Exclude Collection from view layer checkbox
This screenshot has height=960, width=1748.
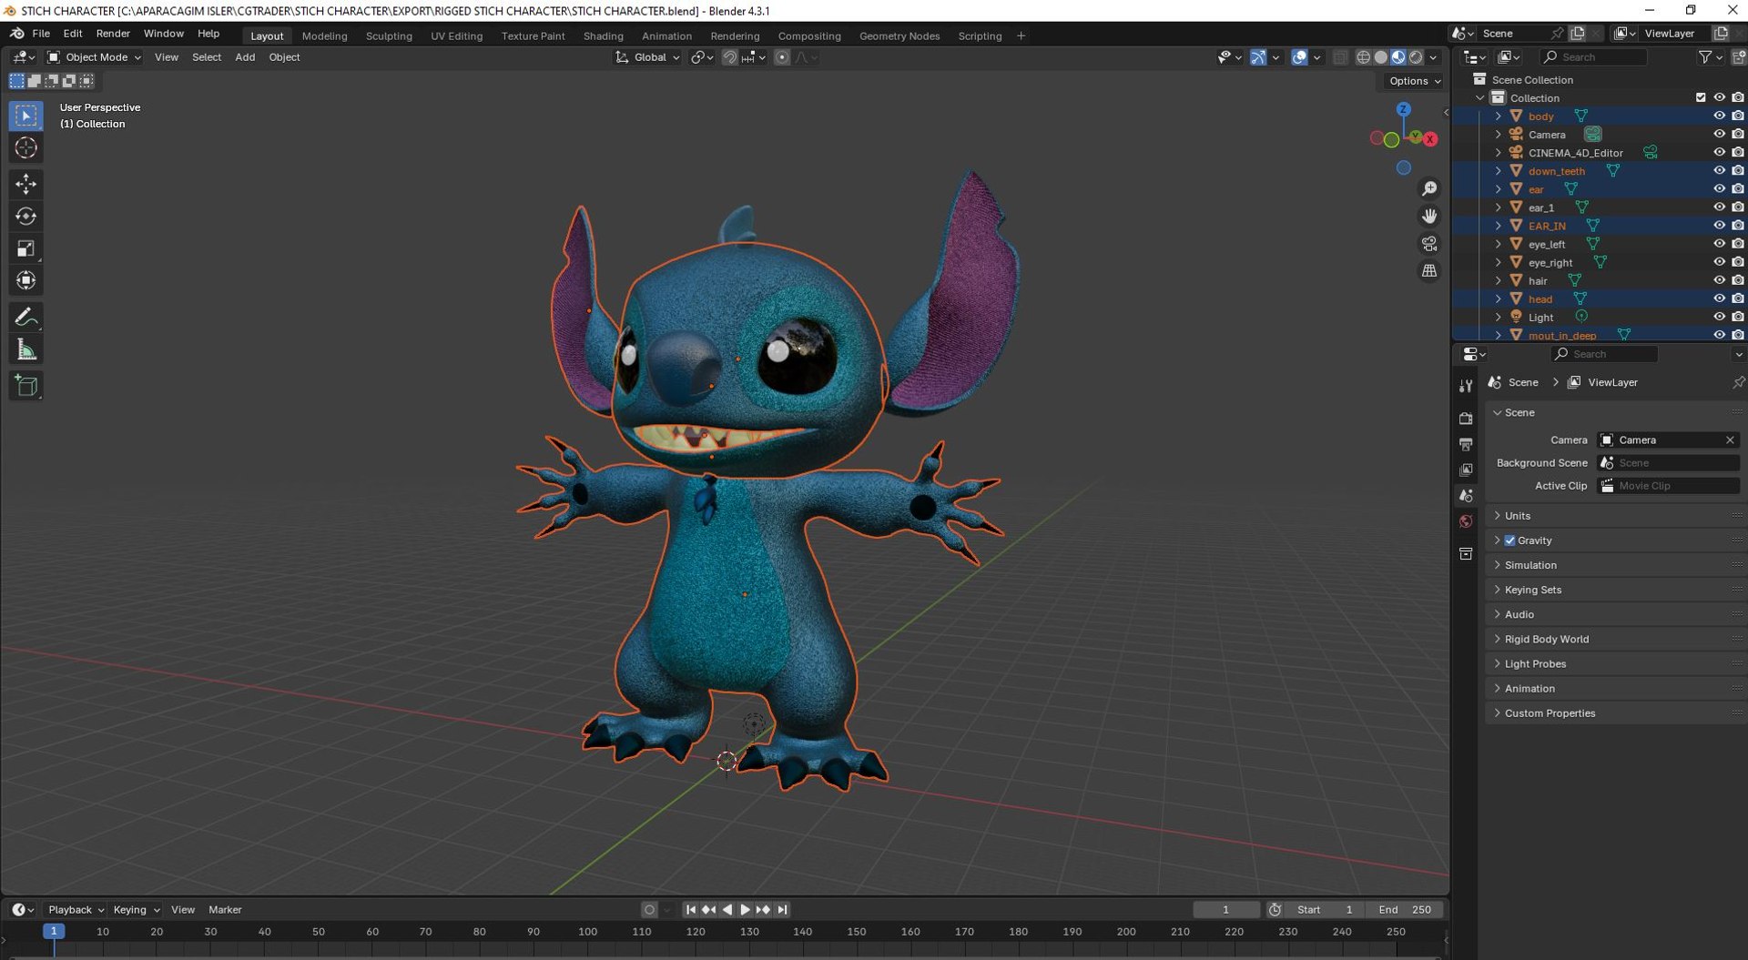[x=1701, y=97]
